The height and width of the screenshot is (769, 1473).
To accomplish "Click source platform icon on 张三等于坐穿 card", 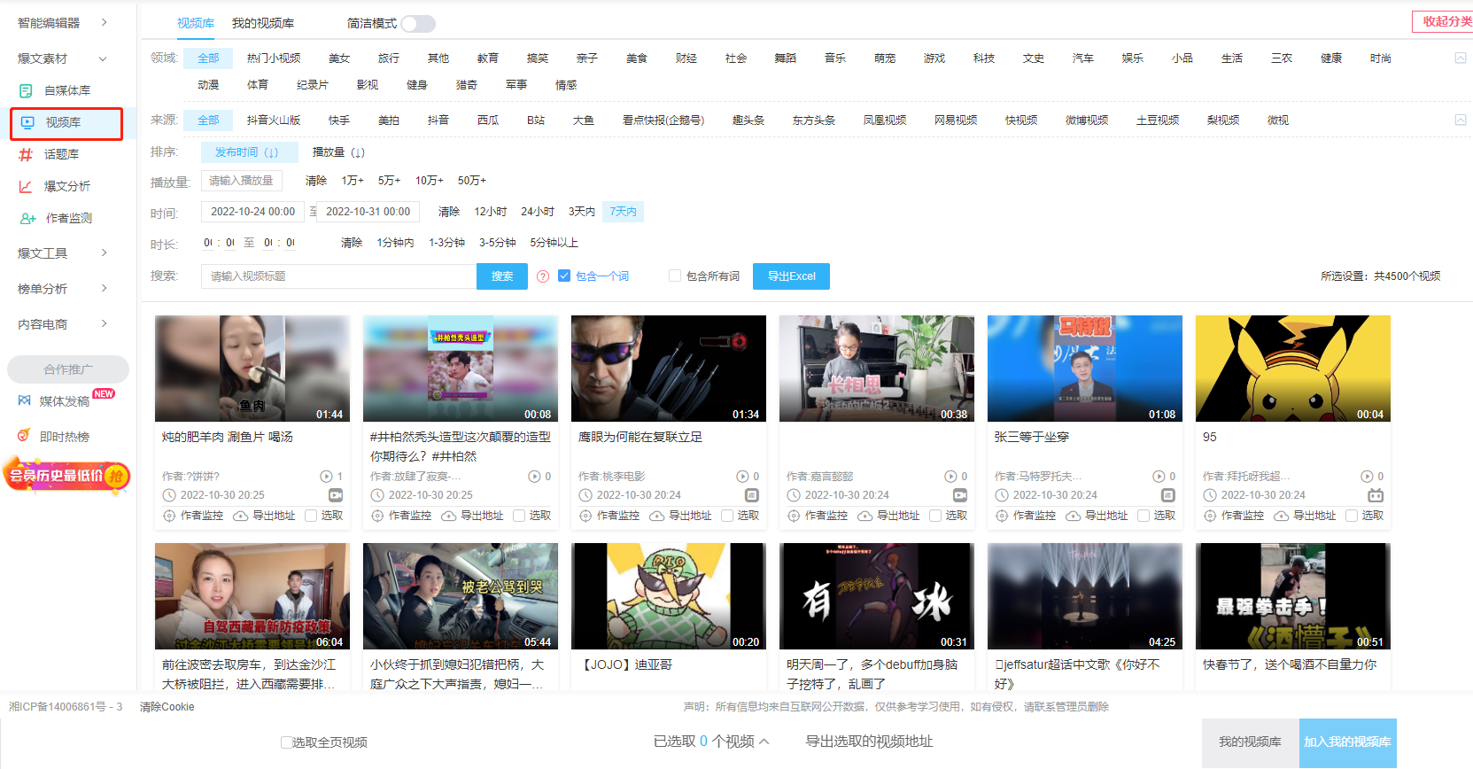I will (1168, 495).
